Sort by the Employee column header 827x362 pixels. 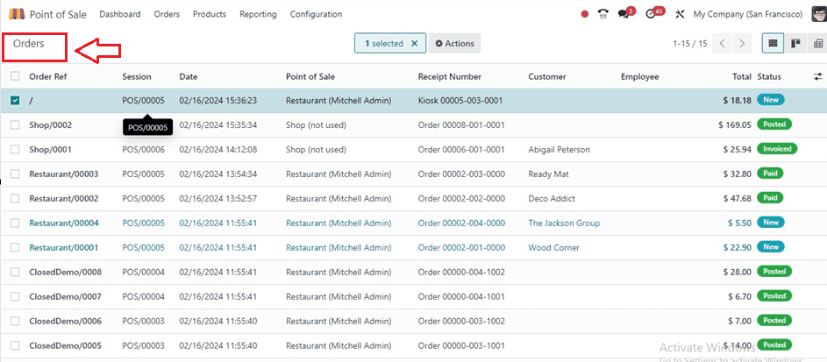coord(640,77)
